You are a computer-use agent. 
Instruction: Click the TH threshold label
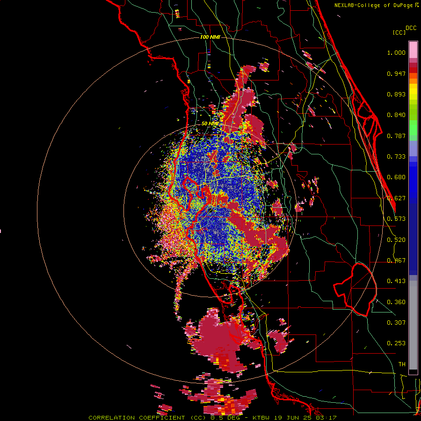click(402, 364)
